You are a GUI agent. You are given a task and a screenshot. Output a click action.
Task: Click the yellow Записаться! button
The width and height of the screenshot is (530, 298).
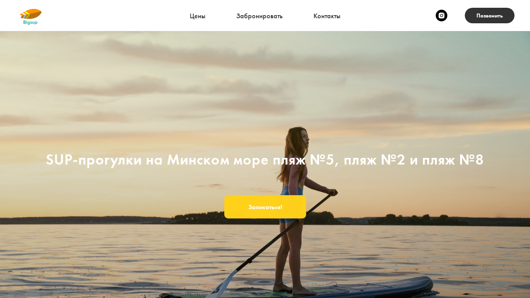click(265, 207)
